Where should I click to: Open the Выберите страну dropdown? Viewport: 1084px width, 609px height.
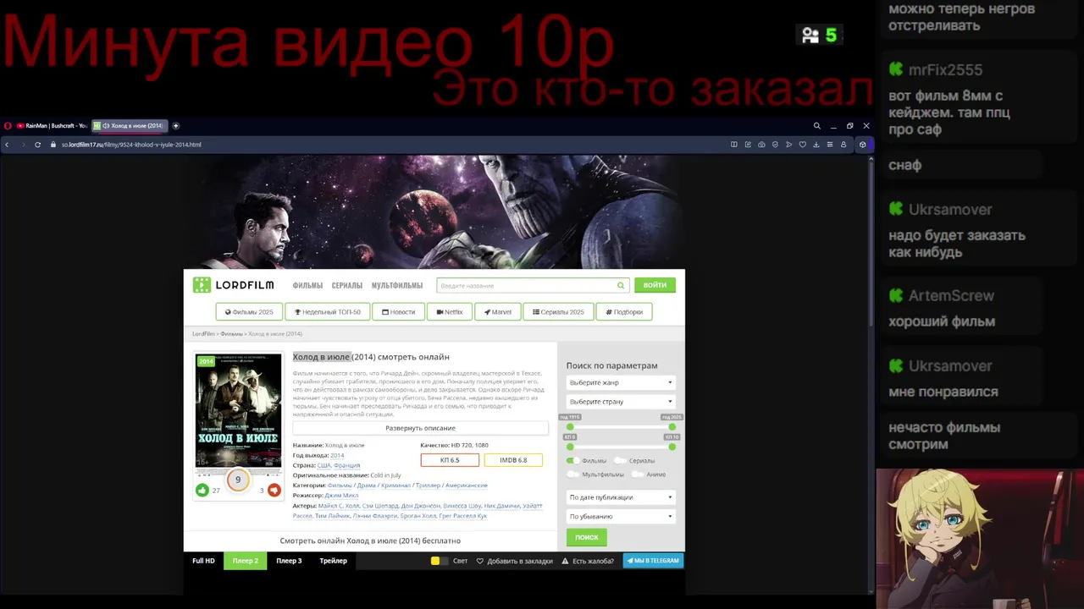point(621,402)
